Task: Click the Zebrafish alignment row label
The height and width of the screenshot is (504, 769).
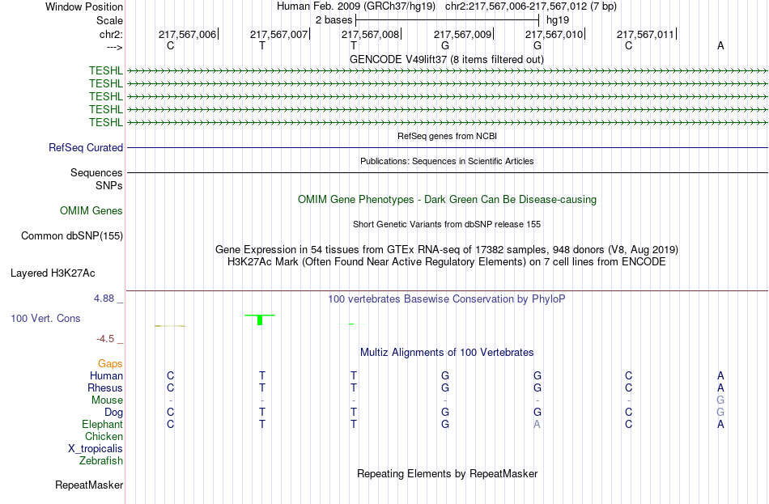Action: pos(100,461)
